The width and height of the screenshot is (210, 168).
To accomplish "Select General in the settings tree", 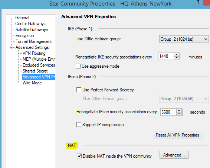I will (22, 18).
